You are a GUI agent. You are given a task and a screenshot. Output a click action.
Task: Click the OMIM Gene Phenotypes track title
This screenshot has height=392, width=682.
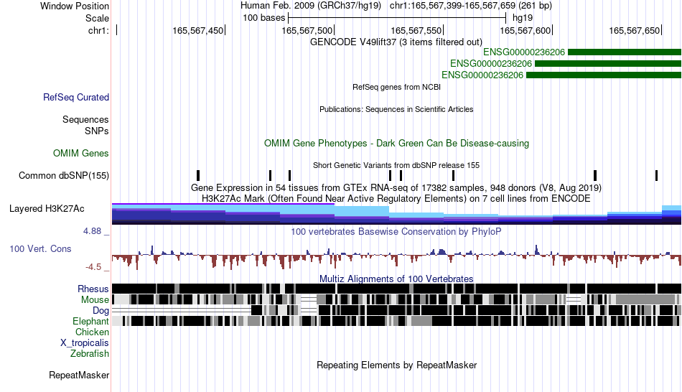[x=396, y=143]
